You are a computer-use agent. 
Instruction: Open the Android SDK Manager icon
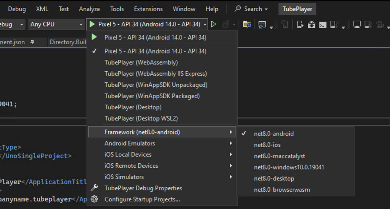pyautogui.click(x=312, y=24)
